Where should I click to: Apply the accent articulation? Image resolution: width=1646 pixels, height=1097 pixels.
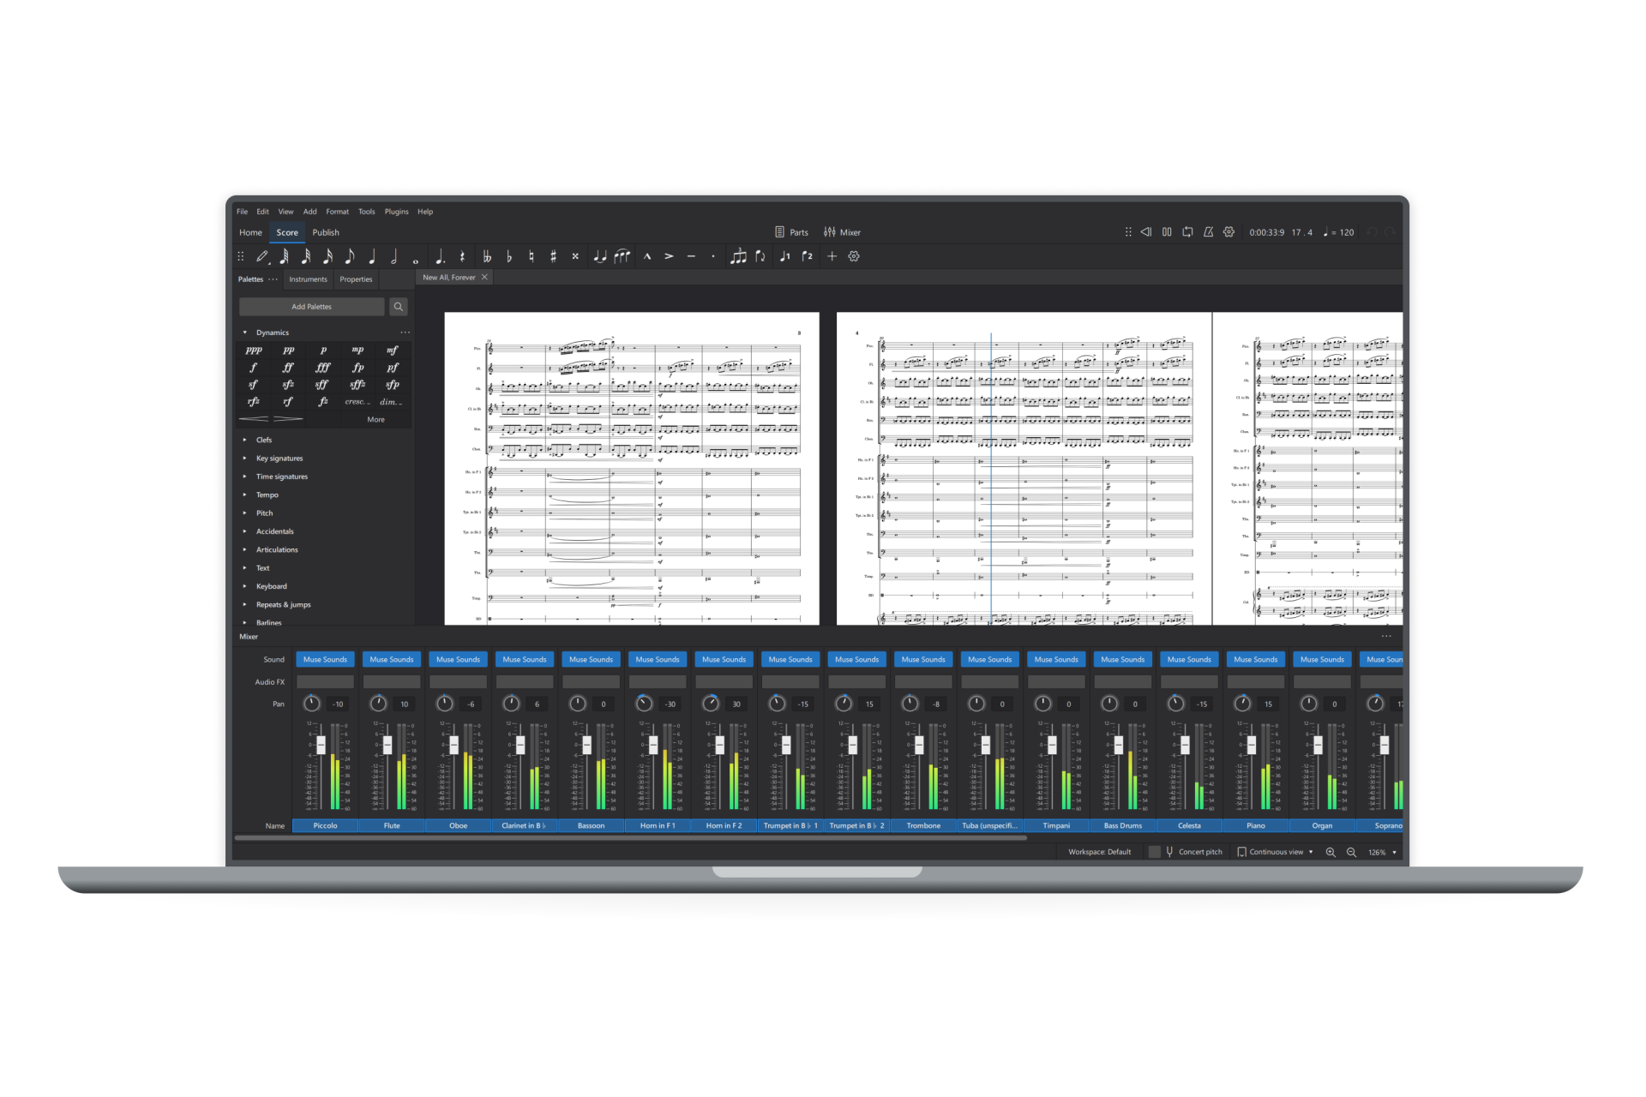pyautogui.click(x=669, y=255)
